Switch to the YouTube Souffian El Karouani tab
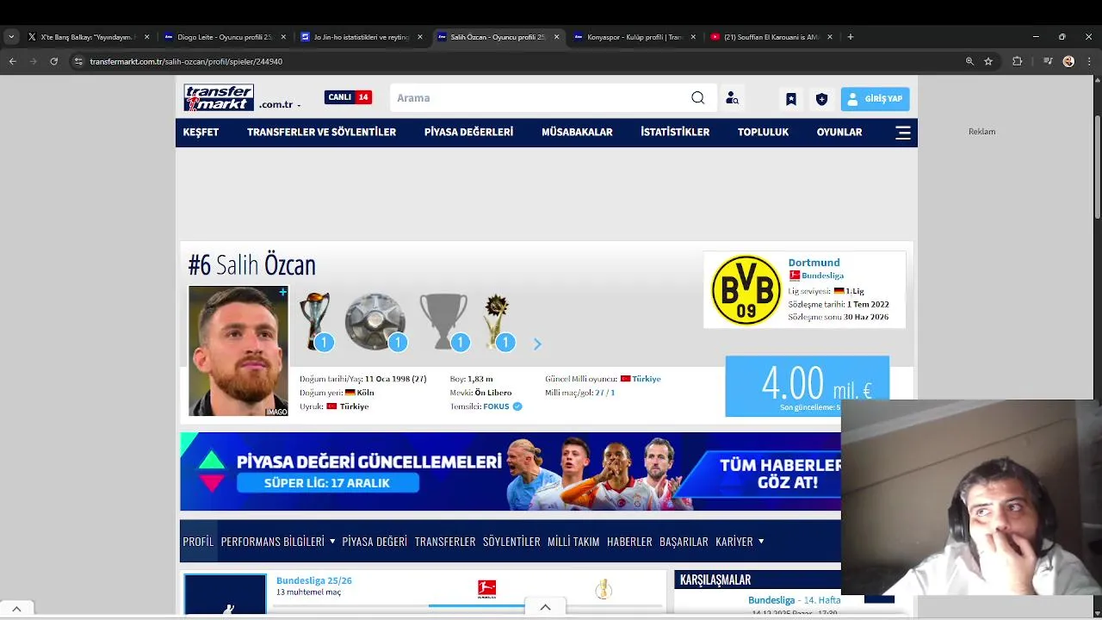 tap(771, 37)
